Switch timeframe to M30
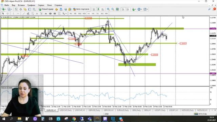217x122 pixels. tap(84, 14)
